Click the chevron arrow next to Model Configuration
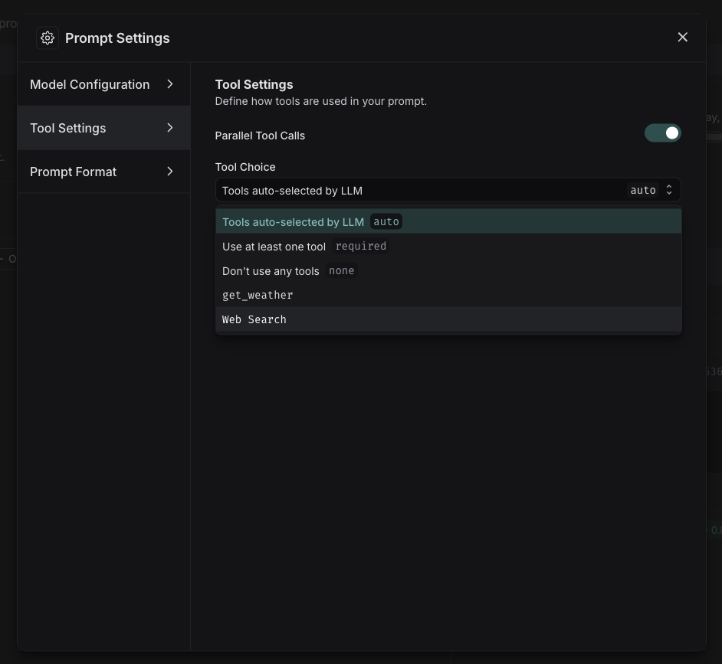This screenshot has height=664, width=722. [x=170, y=84]
